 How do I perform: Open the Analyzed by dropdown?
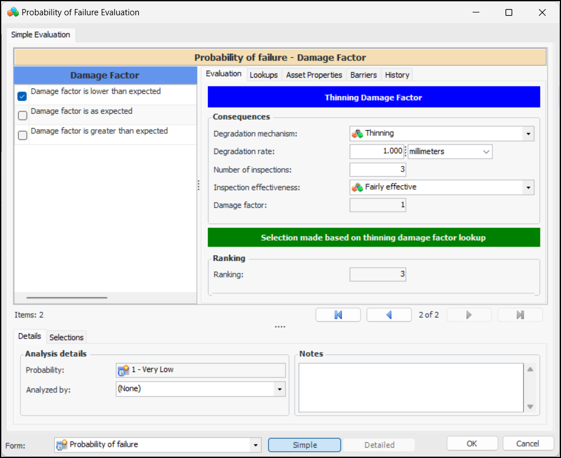(279, 389)
